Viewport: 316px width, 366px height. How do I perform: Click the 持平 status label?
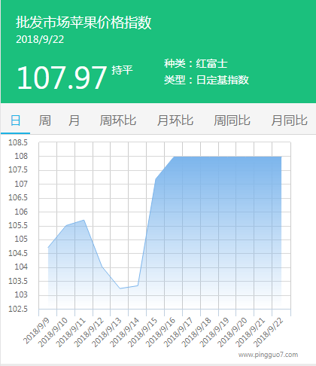122,70
